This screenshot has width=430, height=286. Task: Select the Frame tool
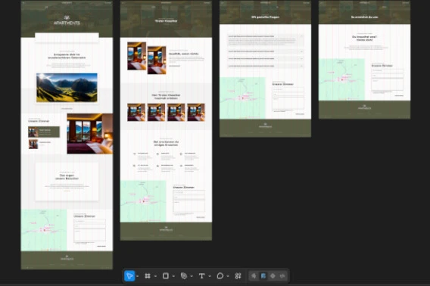(148, 276)
